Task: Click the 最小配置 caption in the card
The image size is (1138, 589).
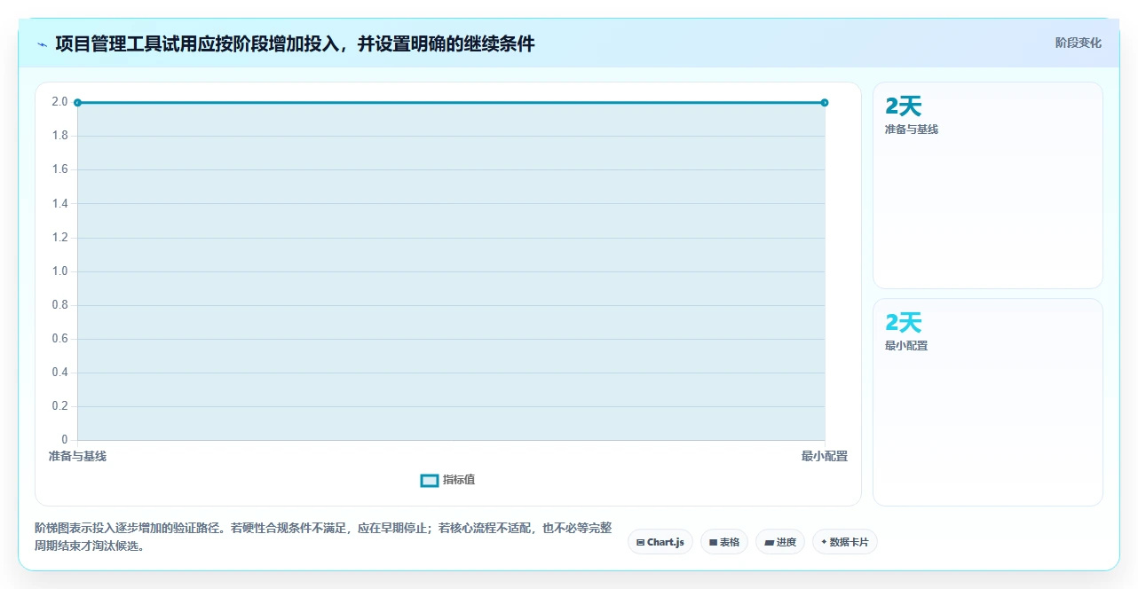Action: (906, 346)
